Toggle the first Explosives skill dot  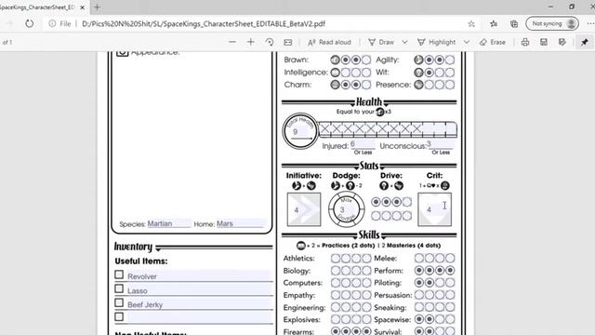336,319
